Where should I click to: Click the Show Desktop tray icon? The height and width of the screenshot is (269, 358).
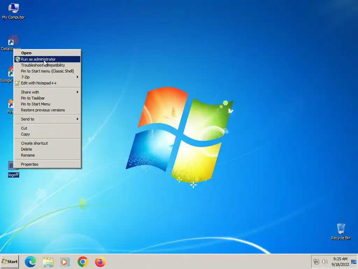point(354,262)
